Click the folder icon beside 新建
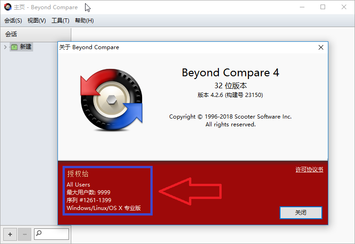Image resolution: width=355 pixels, height=244 pixels. click(14, 47)
